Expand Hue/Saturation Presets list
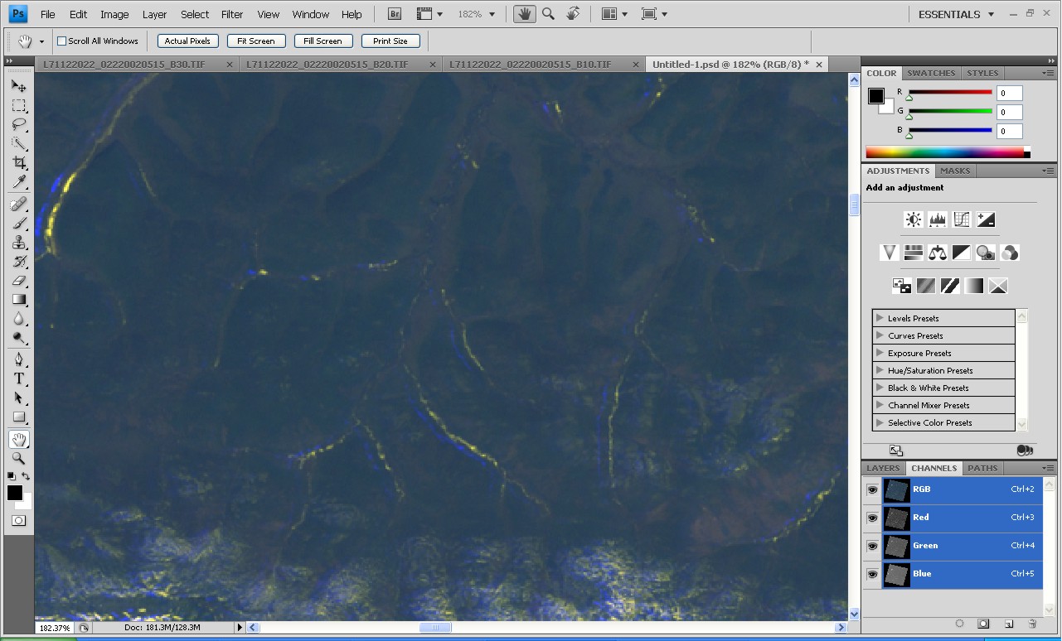Image resolution: width=1062 pixels, height=641 pixels. [x=880, y=370]
